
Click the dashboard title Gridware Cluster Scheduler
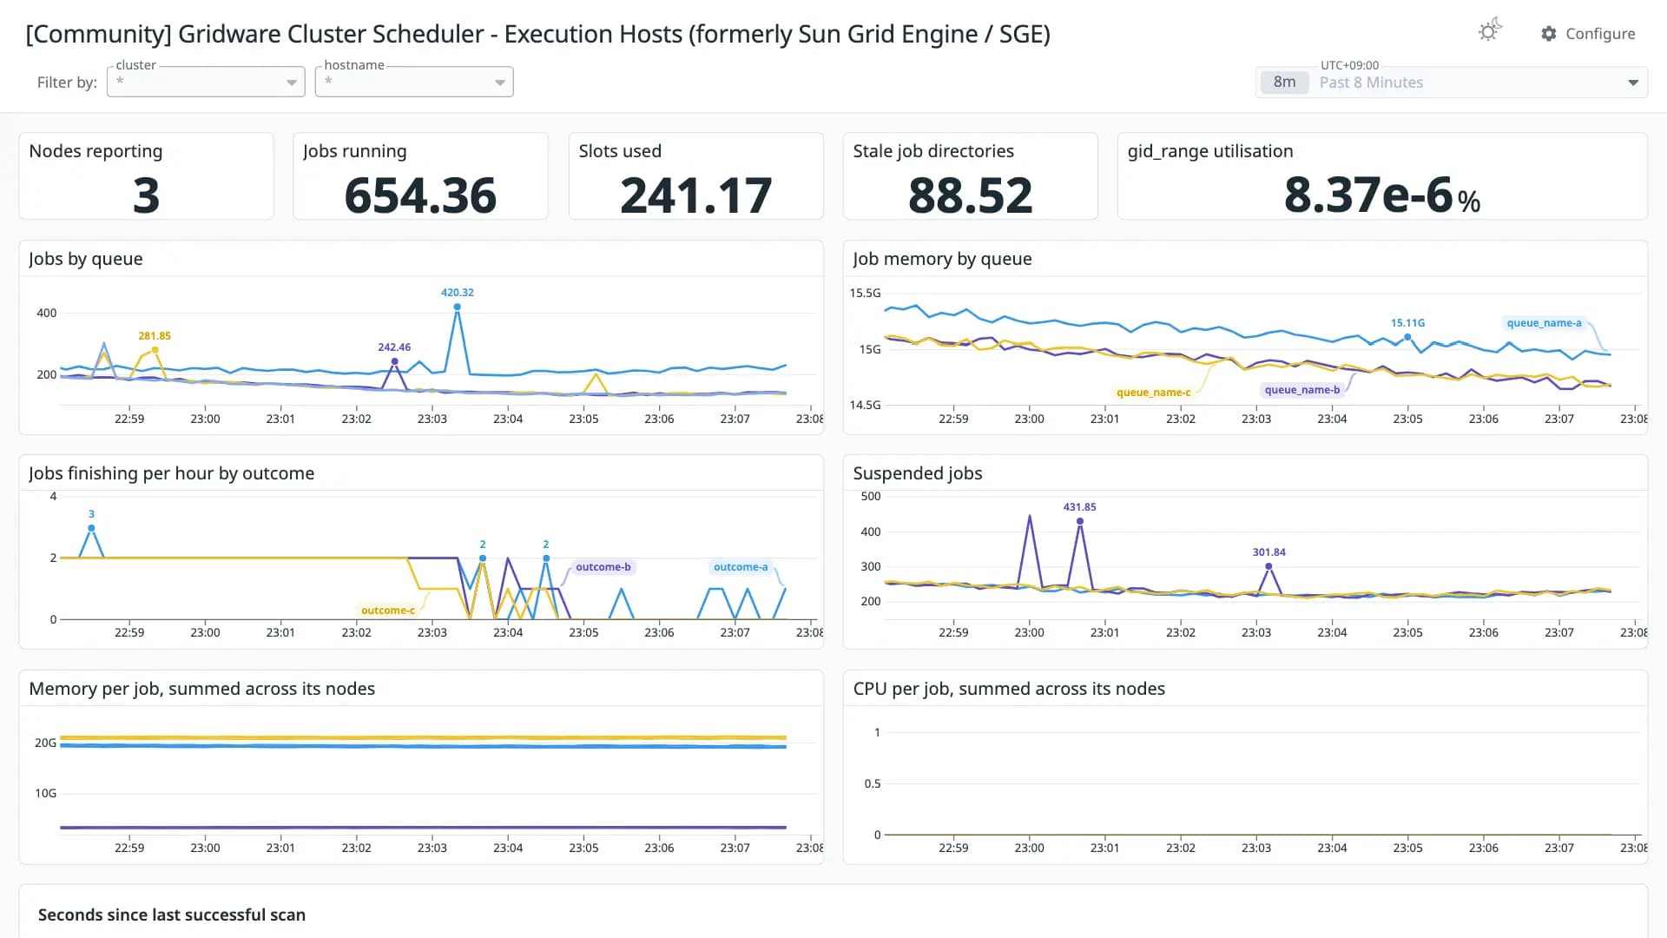click(x=537, y=34)
